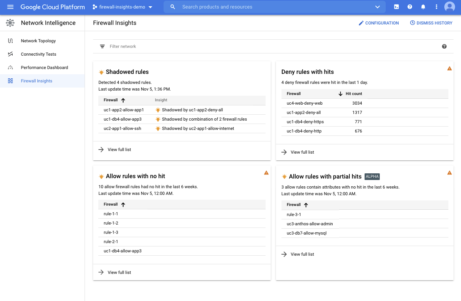Select rule-2-1 row

(182, 242)
